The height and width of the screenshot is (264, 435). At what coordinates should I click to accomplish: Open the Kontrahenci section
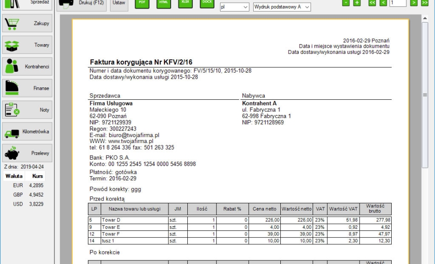27,67
